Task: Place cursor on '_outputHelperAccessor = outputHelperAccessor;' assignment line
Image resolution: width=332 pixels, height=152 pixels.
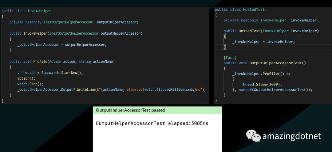Action: (x=62, y=45)
